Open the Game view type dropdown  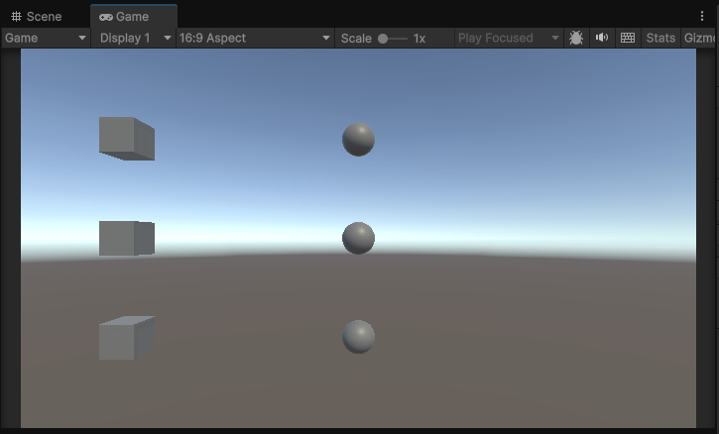[46, 38]
